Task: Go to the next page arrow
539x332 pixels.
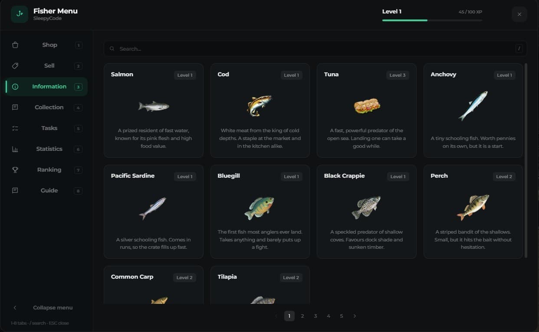Action: [355, 316]
